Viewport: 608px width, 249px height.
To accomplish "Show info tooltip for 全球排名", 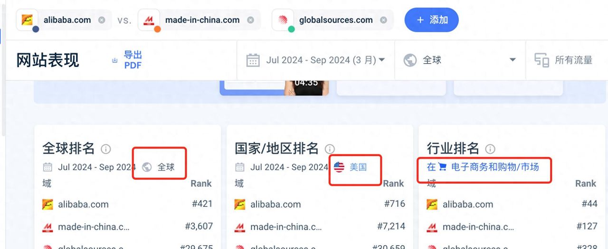I will coord(106,149).
